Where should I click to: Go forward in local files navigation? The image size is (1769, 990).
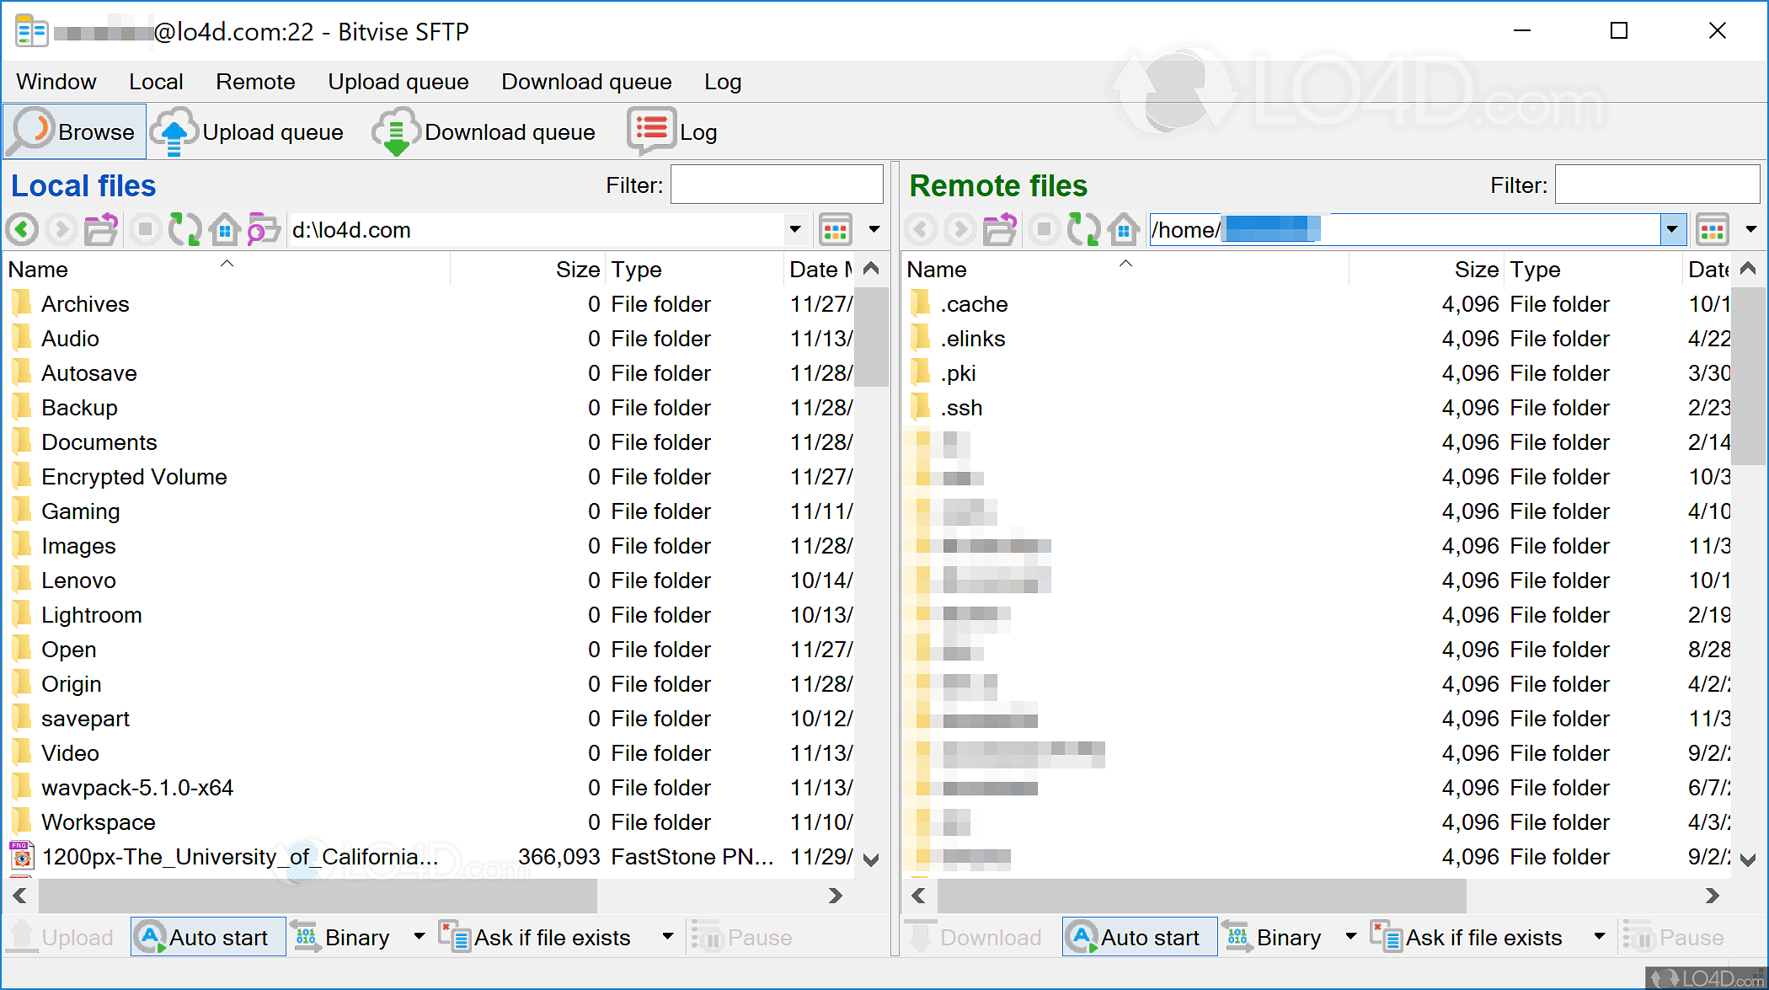pyautogui.click(x=61, y=229)
